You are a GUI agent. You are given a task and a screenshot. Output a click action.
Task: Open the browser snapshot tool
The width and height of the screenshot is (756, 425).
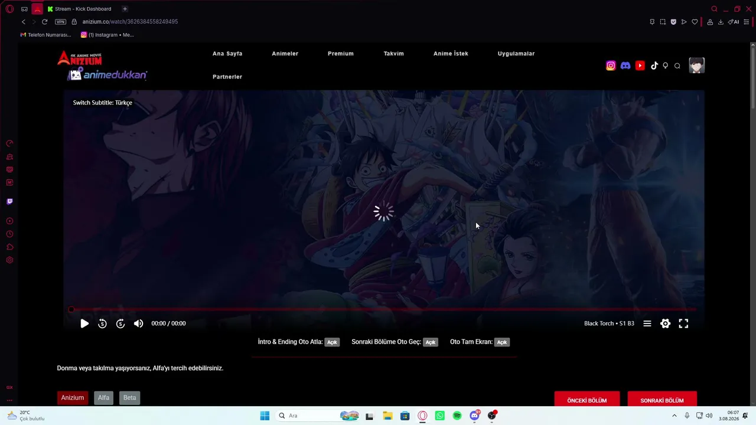663,22
